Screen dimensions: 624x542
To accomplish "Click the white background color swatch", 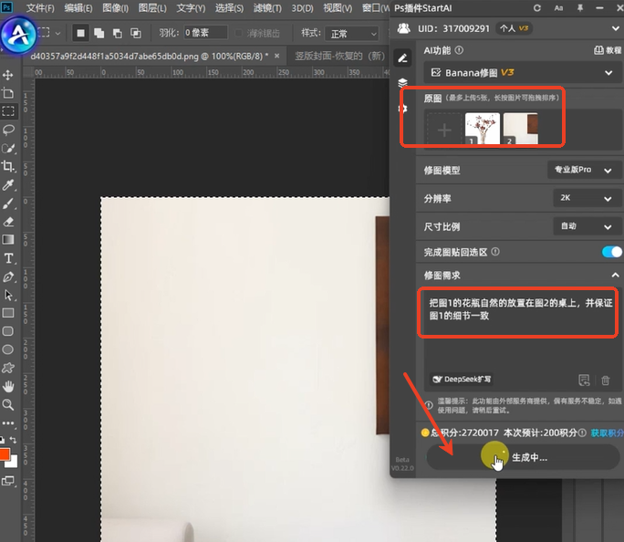I will click(x=13, y=463).
